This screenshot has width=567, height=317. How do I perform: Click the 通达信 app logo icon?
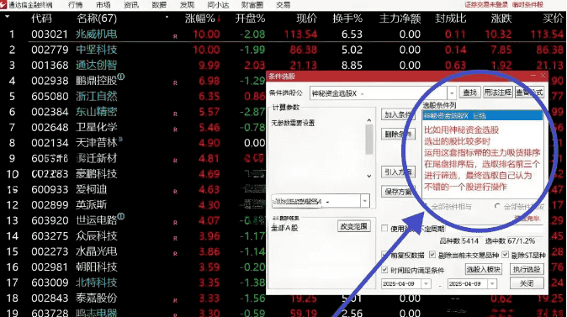[3, 5]
